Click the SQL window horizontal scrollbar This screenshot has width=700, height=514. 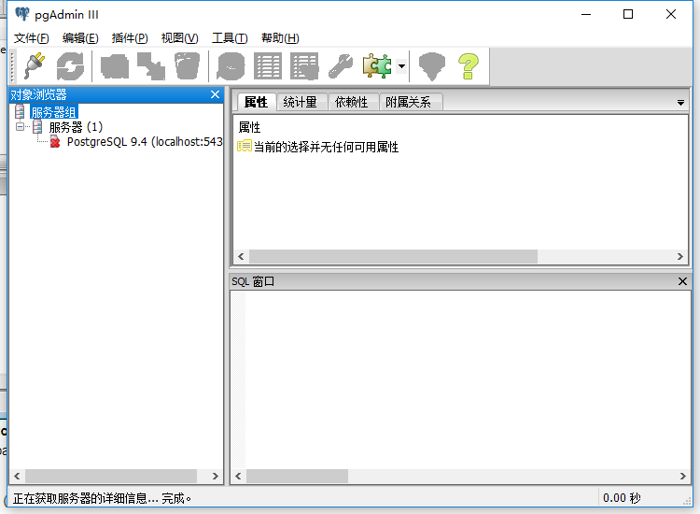click(297, 476)
